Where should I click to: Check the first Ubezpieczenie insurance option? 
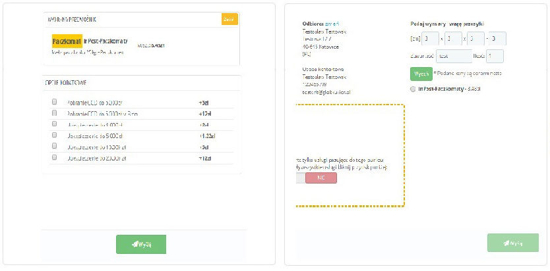tap(55, 124)
